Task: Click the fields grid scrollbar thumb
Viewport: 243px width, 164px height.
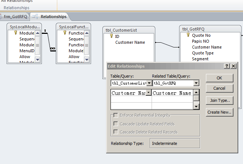Action: [x=196, y=98]
